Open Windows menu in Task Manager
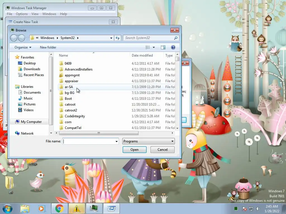The height and width of the screenshot is (214, 286). [x=49, y=14]
